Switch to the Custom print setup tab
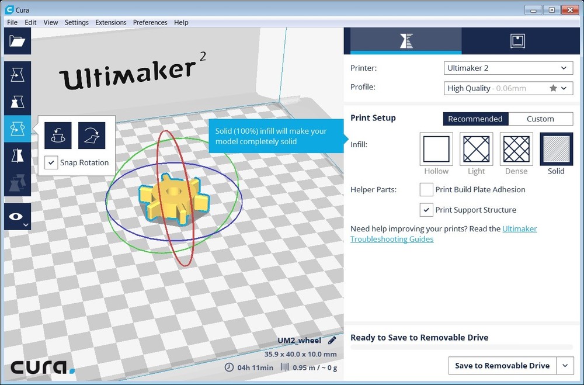 tap(541, 119)
